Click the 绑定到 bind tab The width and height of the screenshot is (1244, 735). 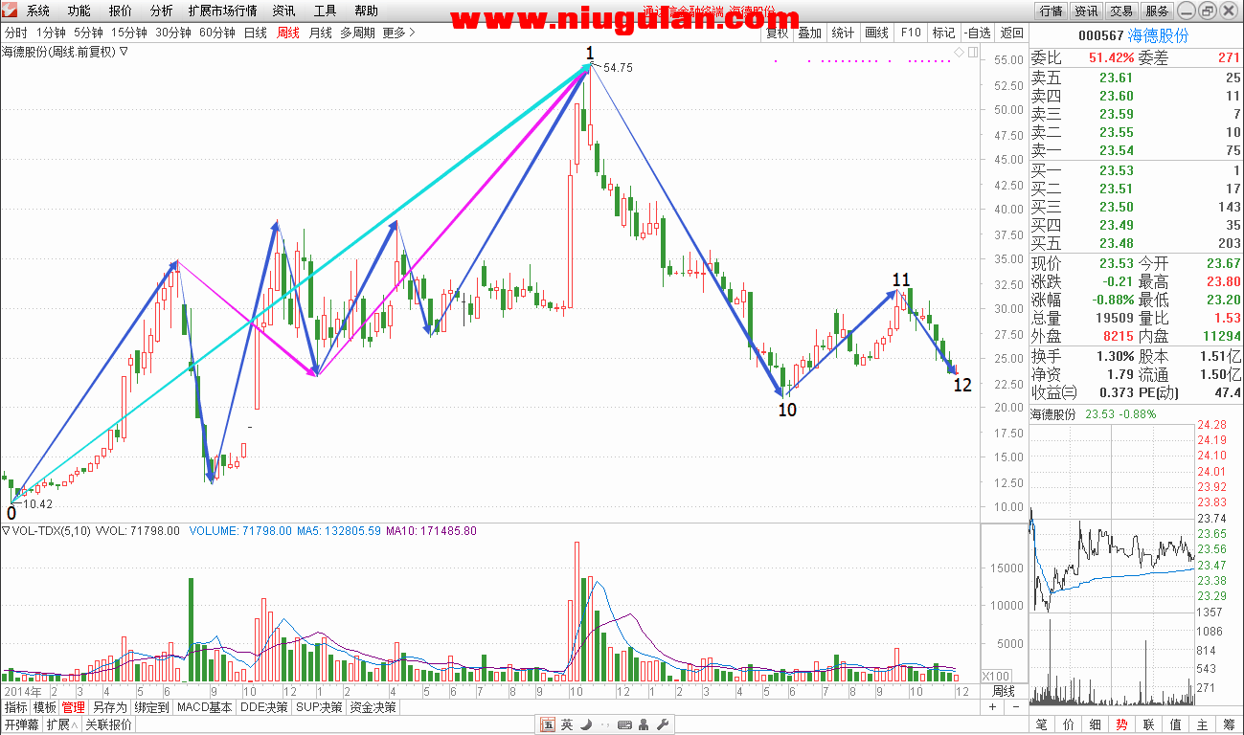[151, 708]
